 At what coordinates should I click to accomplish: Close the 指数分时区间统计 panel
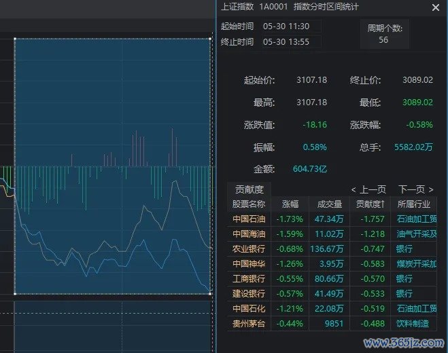(x=436, y=7)
